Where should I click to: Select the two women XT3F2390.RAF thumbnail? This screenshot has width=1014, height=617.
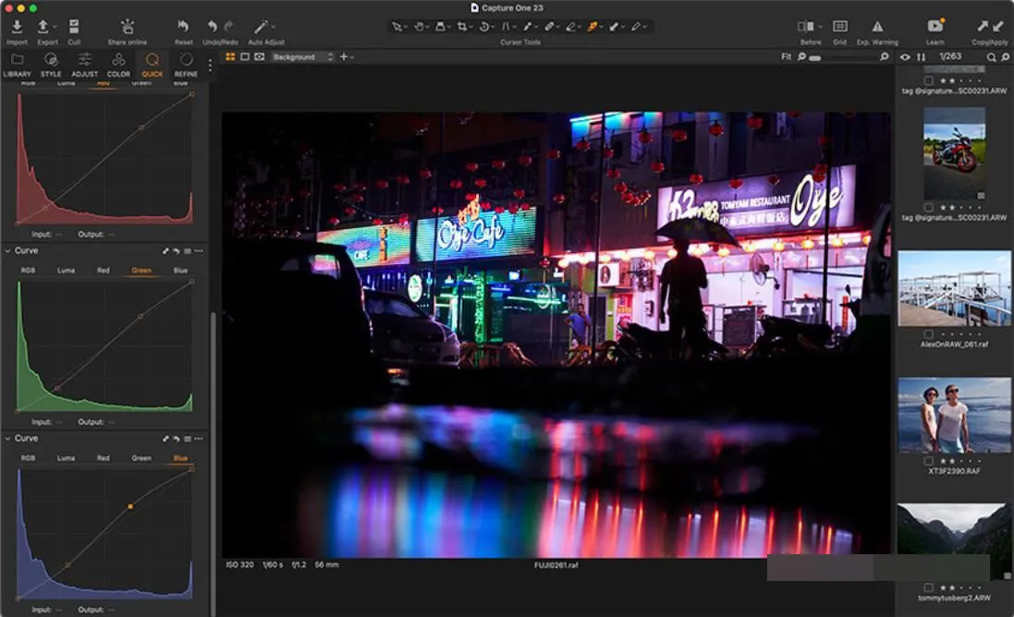pos(955,415)
